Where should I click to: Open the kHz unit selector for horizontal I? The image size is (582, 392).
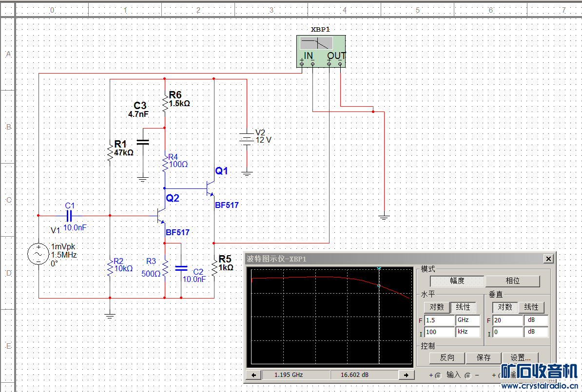[467, 333]
